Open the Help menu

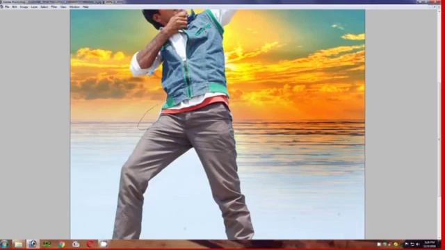(86, 7)
